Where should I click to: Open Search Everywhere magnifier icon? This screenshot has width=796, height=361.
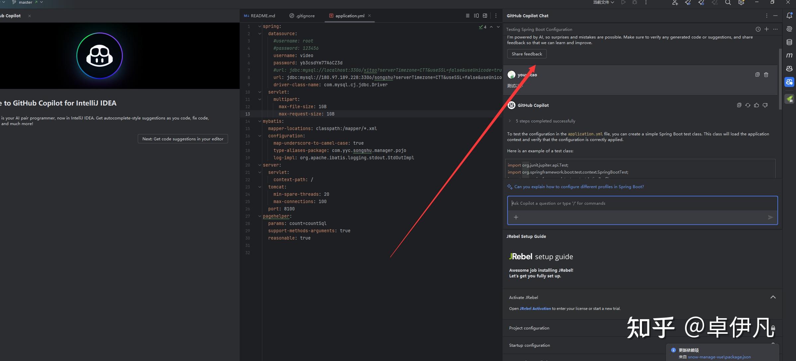coord(728,3)
